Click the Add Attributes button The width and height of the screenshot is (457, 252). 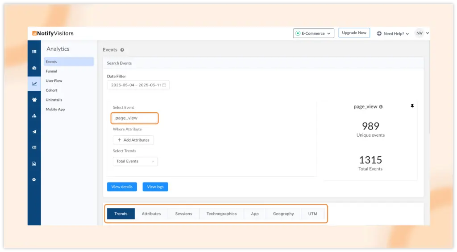(133, 140)
